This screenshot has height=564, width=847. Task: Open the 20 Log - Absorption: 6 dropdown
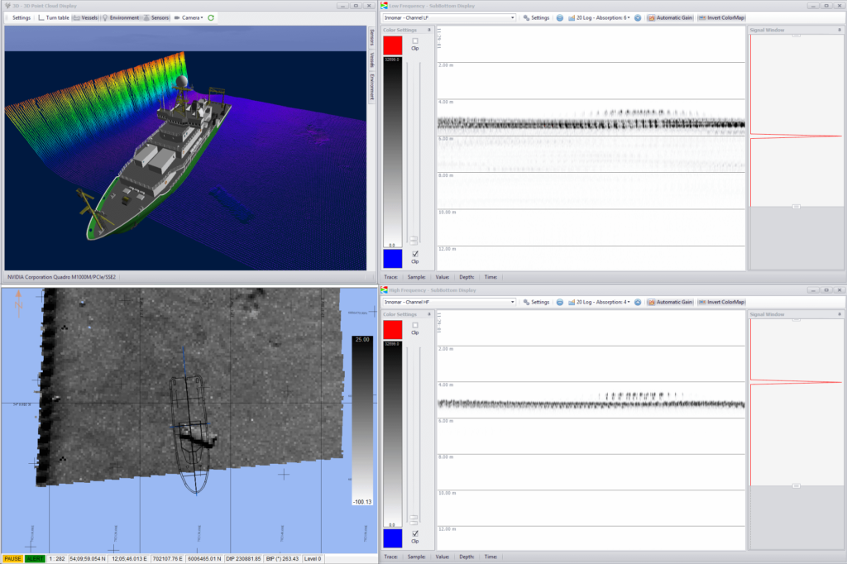599,18
